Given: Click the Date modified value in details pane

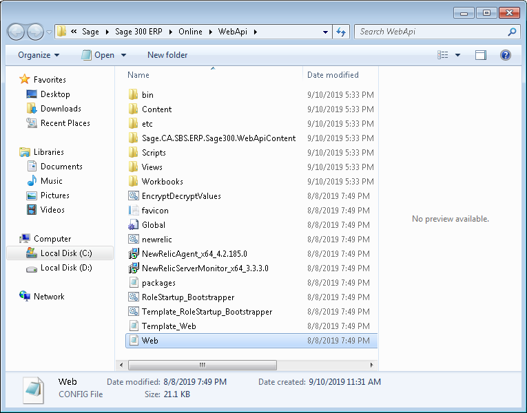Looking at the screenshot, I should click(x=195, y=382).
